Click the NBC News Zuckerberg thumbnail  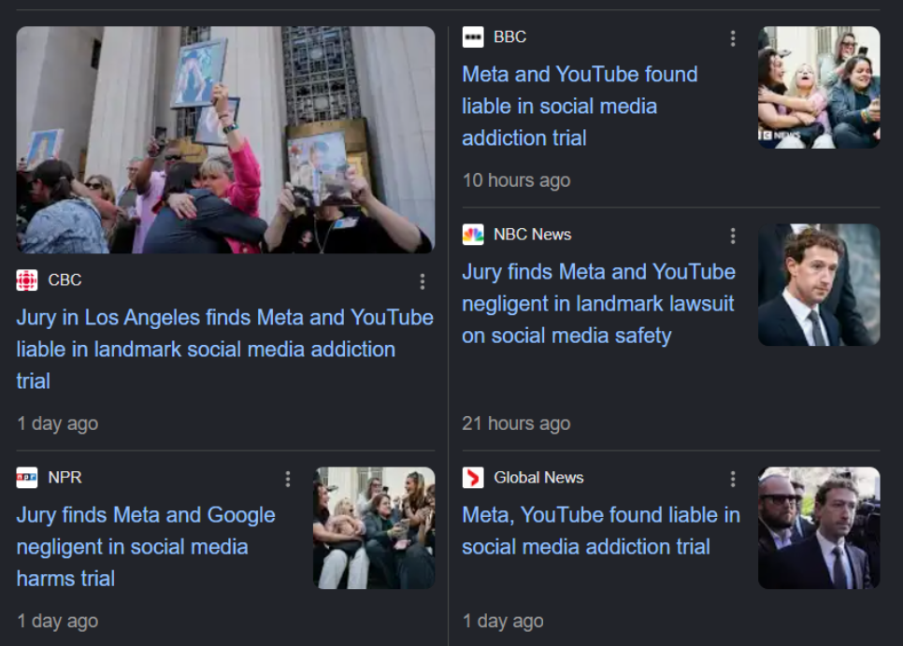pos(819,285)
